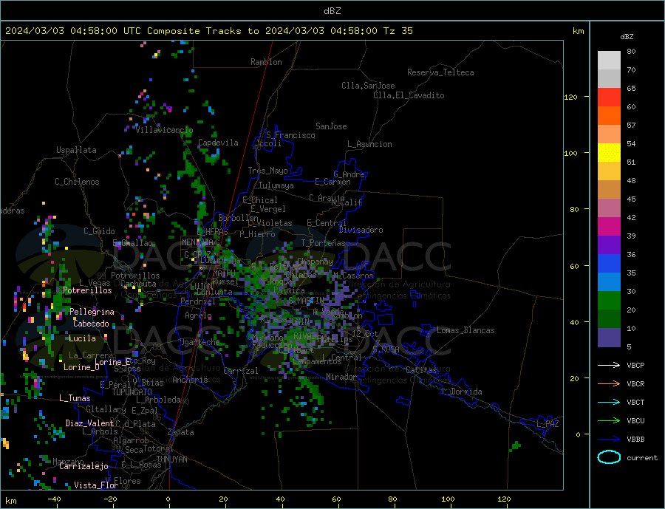Click the S_Francisco map label
This screenshot has width=665, height=509.
click(290, 135)
